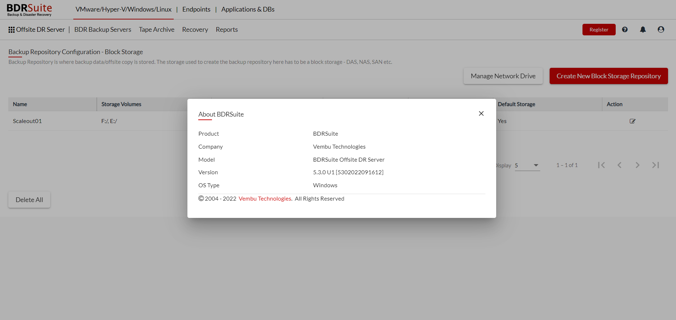The width and height of the screenshot is (676, 320).
Task: Open the Offsite DR Server menu
Action: (40, 30)
